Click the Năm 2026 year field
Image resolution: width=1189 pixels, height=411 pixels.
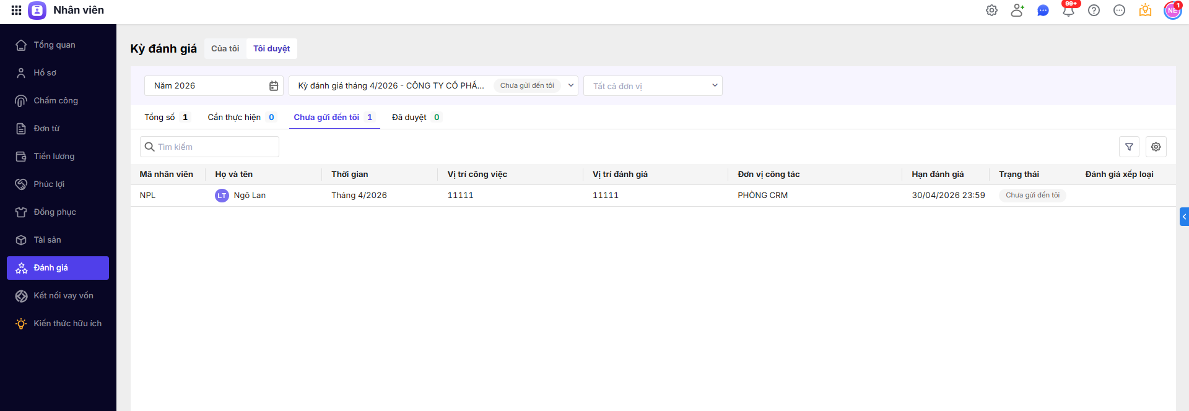point(214,85)
